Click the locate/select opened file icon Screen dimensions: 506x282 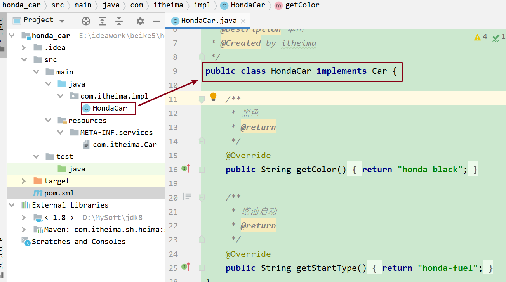86,21
